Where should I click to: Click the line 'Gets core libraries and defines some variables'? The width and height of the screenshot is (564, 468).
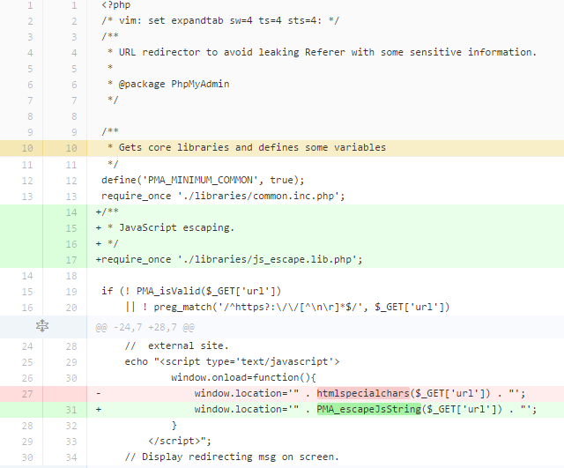[247, 147]
